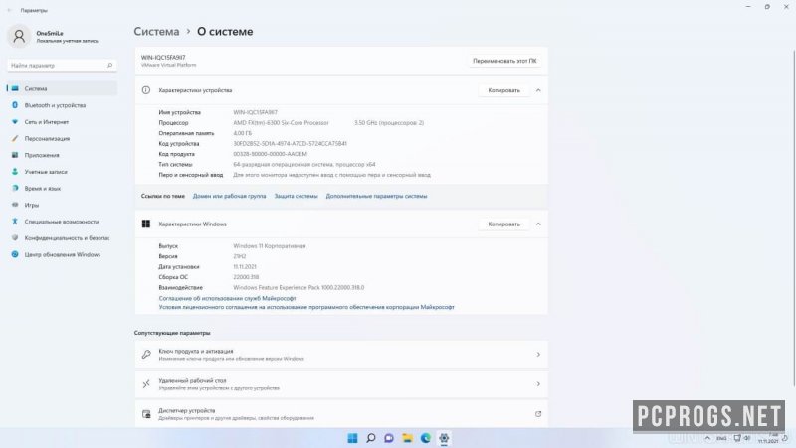Open Дополнительные параметры системы link
Screen dimensions: 796x448
pyautogui.click(x=376, y=196)
